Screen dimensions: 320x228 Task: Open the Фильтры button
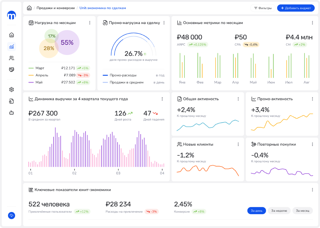[263, 8]
